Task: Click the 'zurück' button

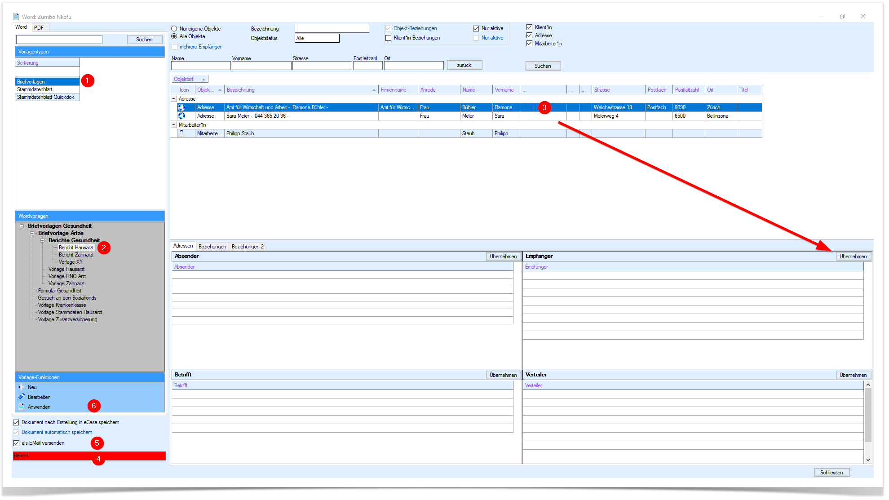Action: tap(464, 65)
